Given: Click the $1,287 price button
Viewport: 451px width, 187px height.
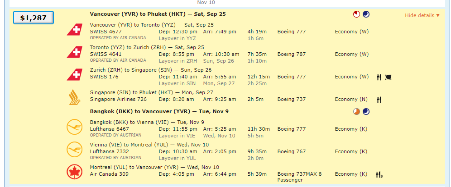Looking at the screenshot, I should pyautogui.click(x=33, y=18).
